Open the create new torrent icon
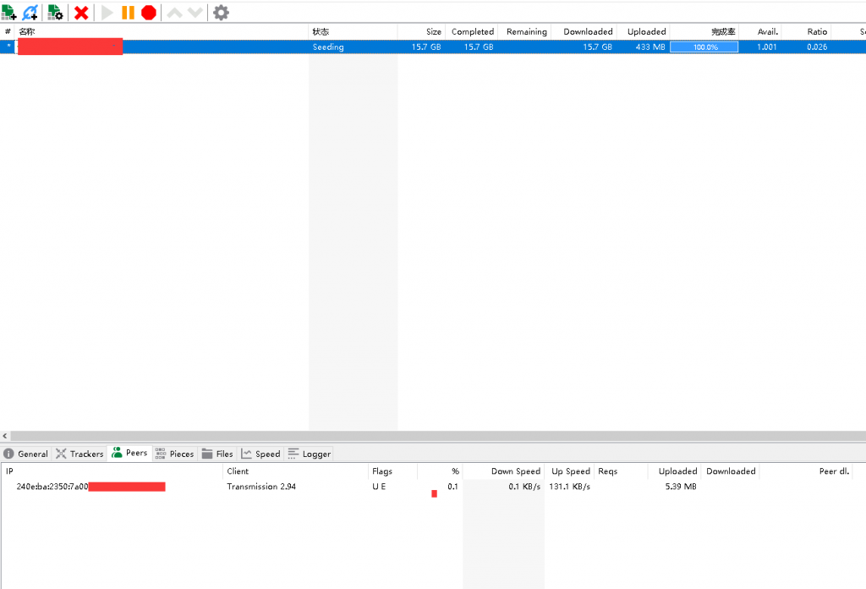This screenshot has height=589, width=866. [x=56, y=13]
